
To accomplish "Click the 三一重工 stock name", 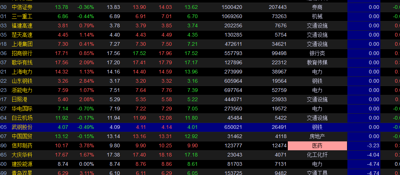I will [x=22, y=16].
